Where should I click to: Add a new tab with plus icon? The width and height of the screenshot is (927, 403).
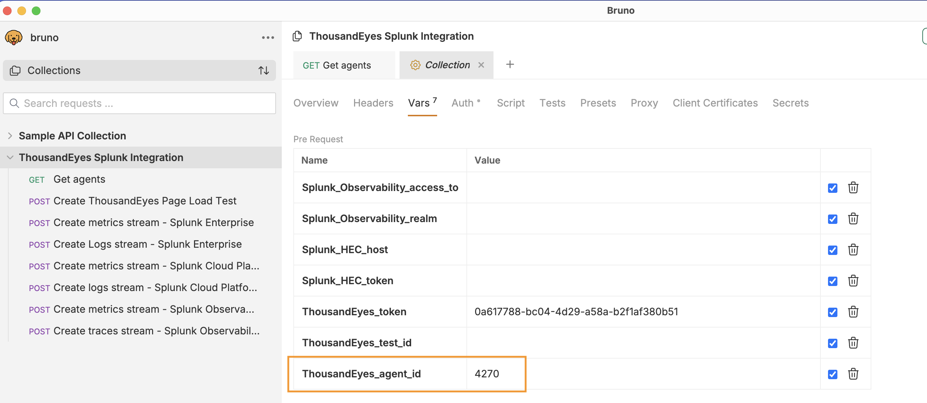click(510, 65)
